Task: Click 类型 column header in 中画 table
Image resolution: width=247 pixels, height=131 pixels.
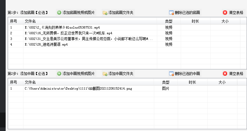Action: tap(166, 82)
